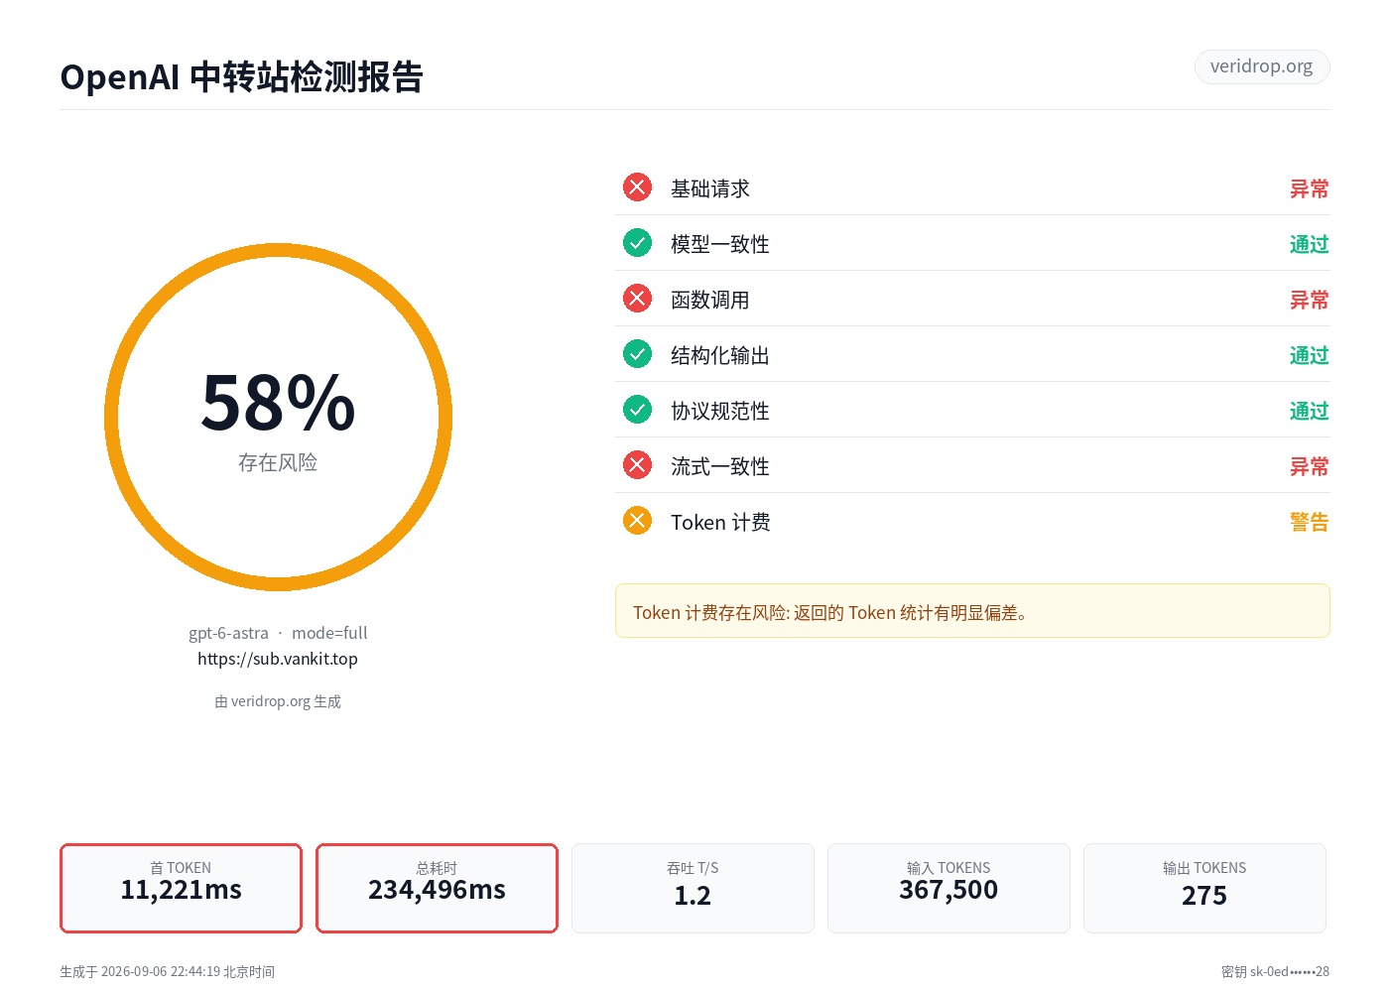Viewport: 1389px width, 992px height.
Task: Click the 通过 status for 模型一致性
Action: click(1309, 244)
